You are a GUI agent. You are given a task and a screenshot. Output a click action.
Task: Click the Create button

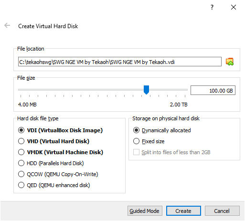183,211
